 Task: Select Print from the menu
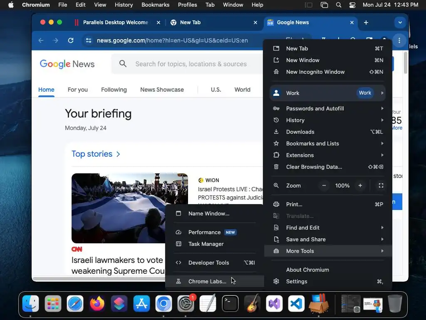[x=329, y=204]
